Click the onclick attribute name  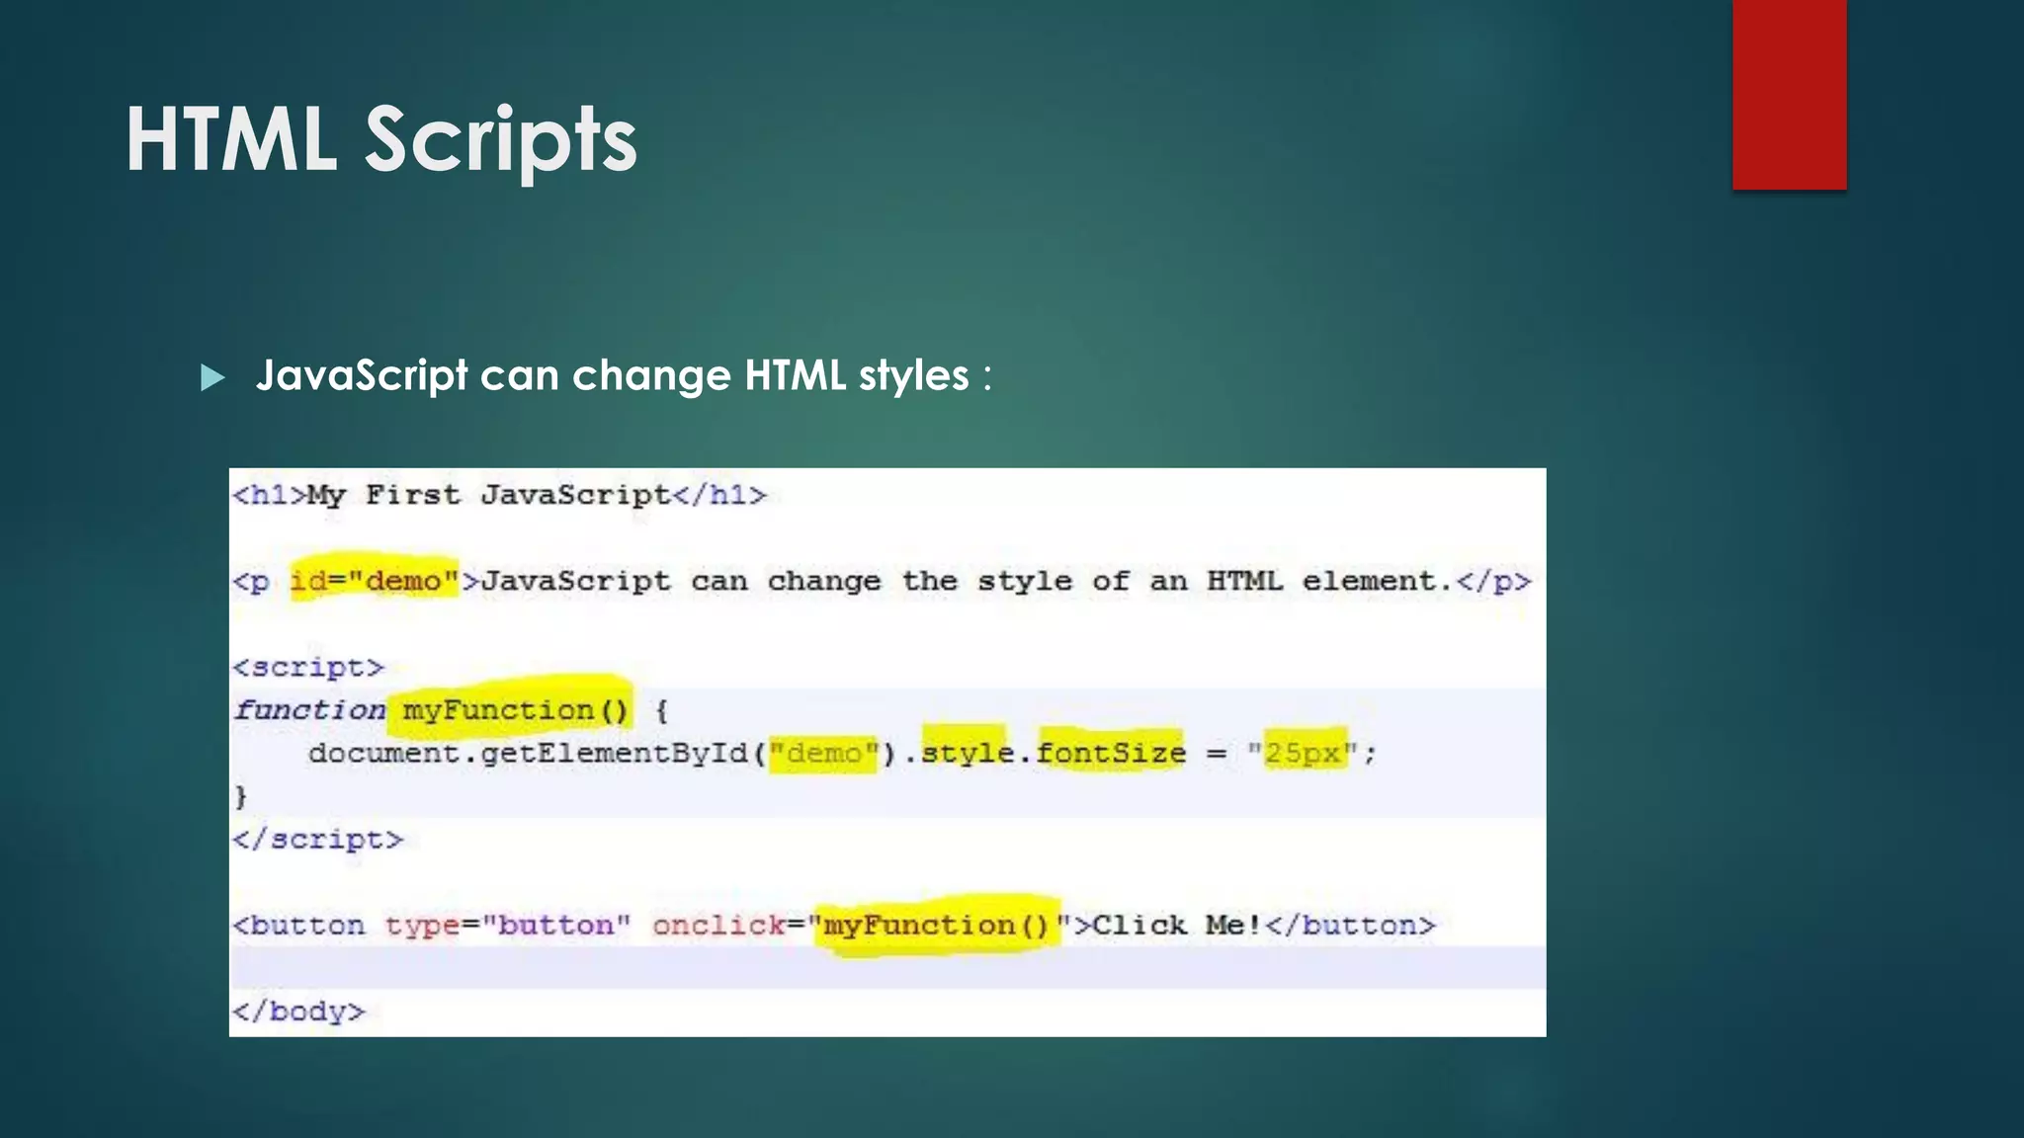pyautogui.click(x=718, y=926)
